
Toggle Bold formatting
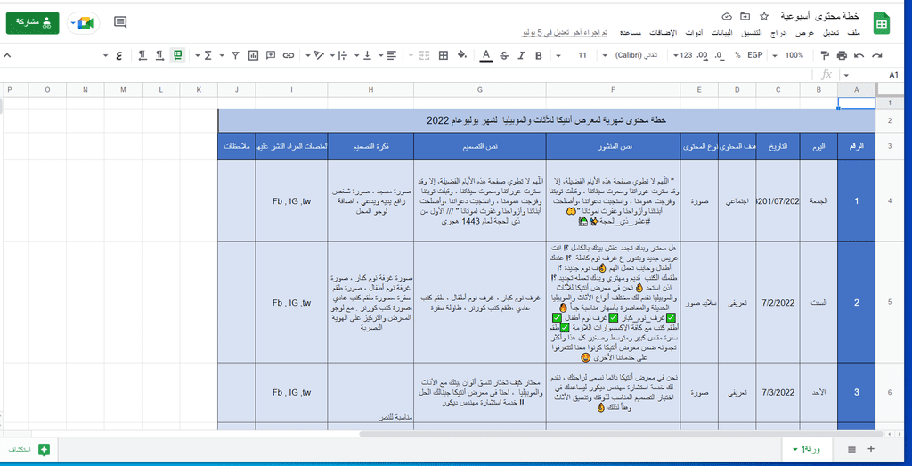coord(539,56)
